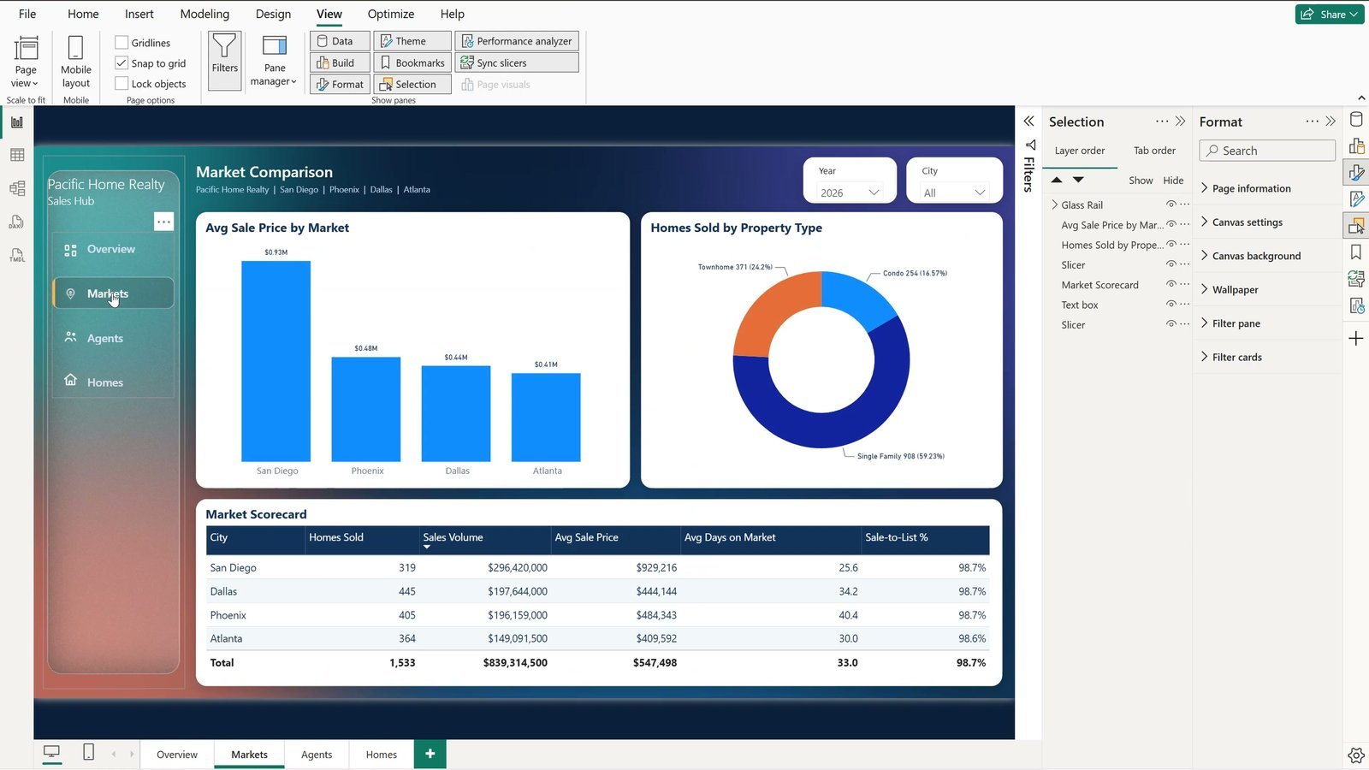The width and height of the screenshot is (1369, 770).
Task: Open the Pane manager dropdown
Action: click(x=274, y=60)
